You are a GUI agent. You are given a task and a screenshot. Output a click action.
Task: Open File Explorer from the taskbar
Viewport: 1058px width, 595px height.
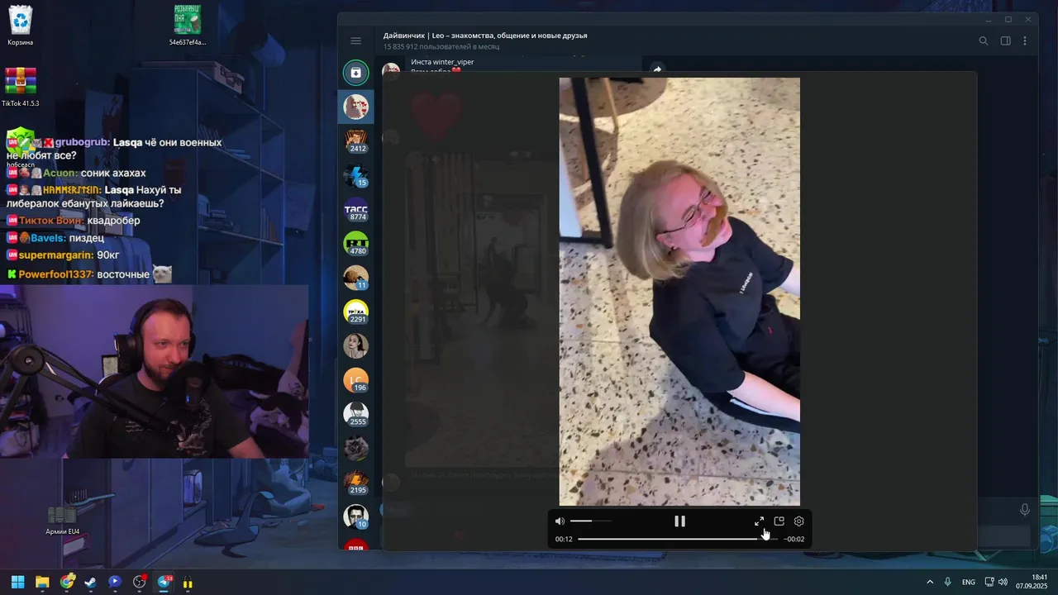42,582
